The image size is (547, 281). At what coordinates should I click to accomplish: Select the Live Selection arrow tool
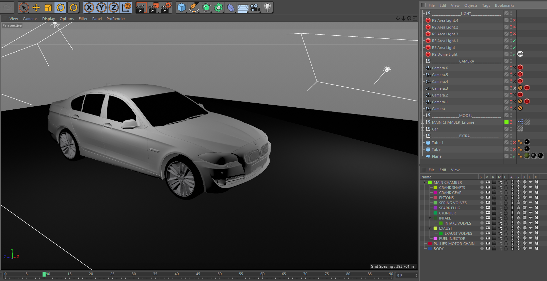pos(23,7)
